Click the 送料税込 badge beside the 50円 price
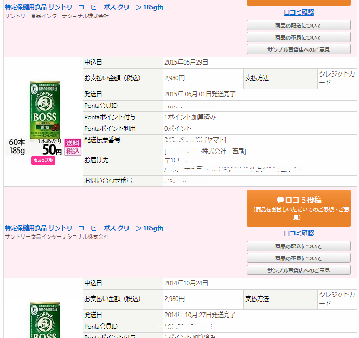359x338 pixels. (x=72, y=147)
